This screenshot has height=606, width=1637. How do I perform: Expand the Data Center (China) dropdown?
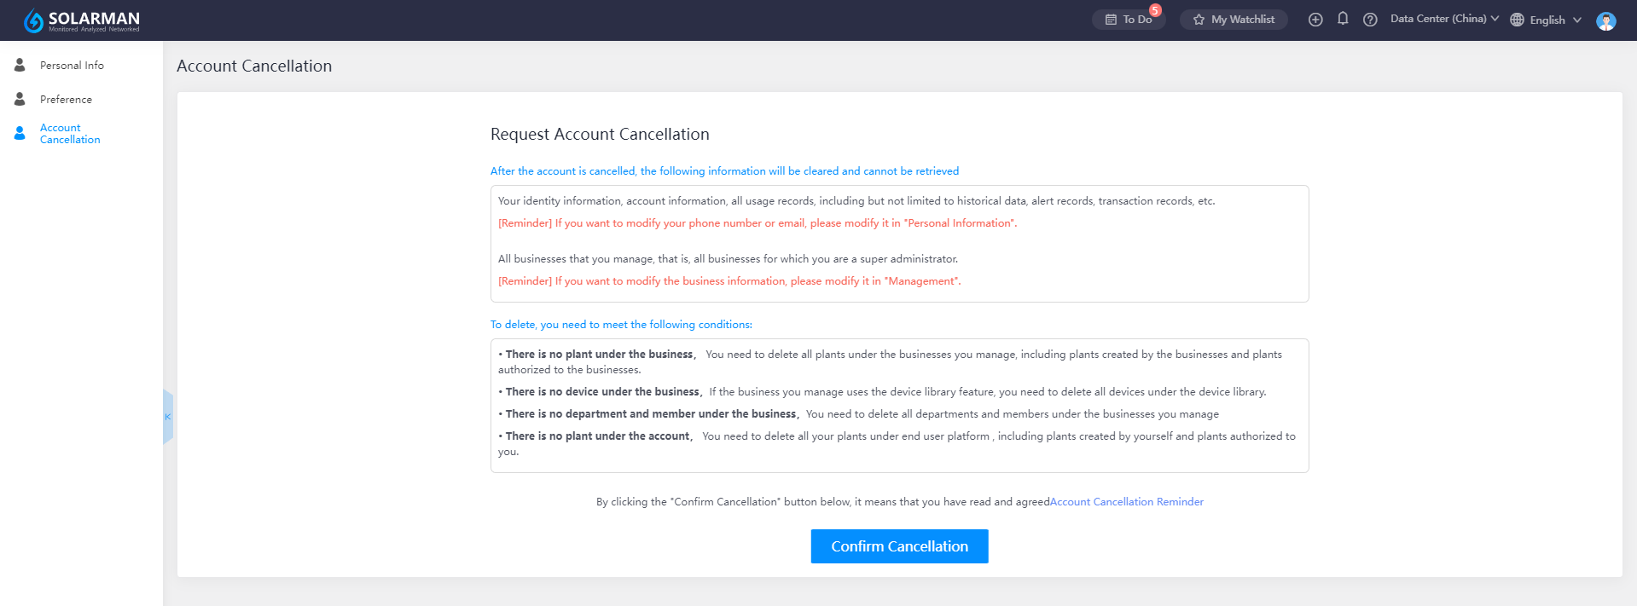point(1444,19)
